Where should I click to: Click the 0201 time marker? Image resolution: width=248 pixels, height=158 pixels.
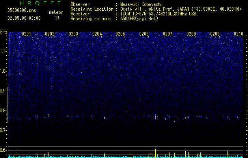(26, 34)
